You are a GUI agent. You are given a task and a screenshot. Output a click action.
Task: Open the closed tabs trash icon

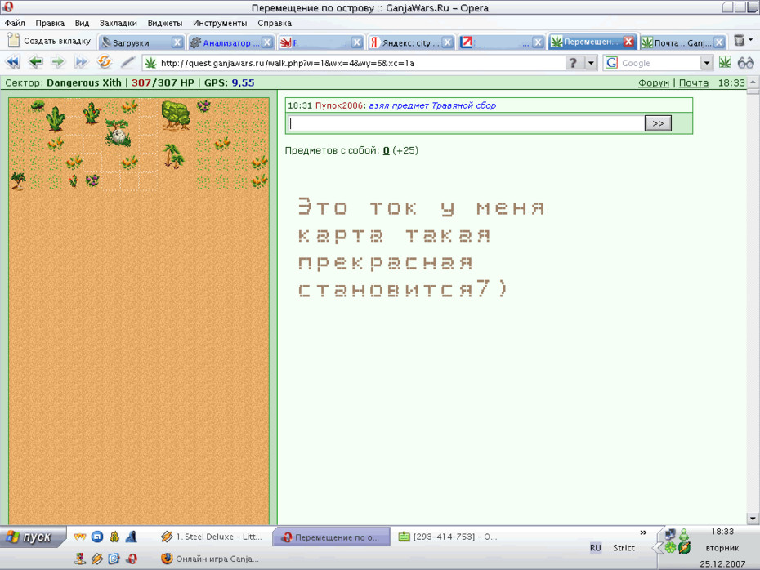[x=739, y=41]
